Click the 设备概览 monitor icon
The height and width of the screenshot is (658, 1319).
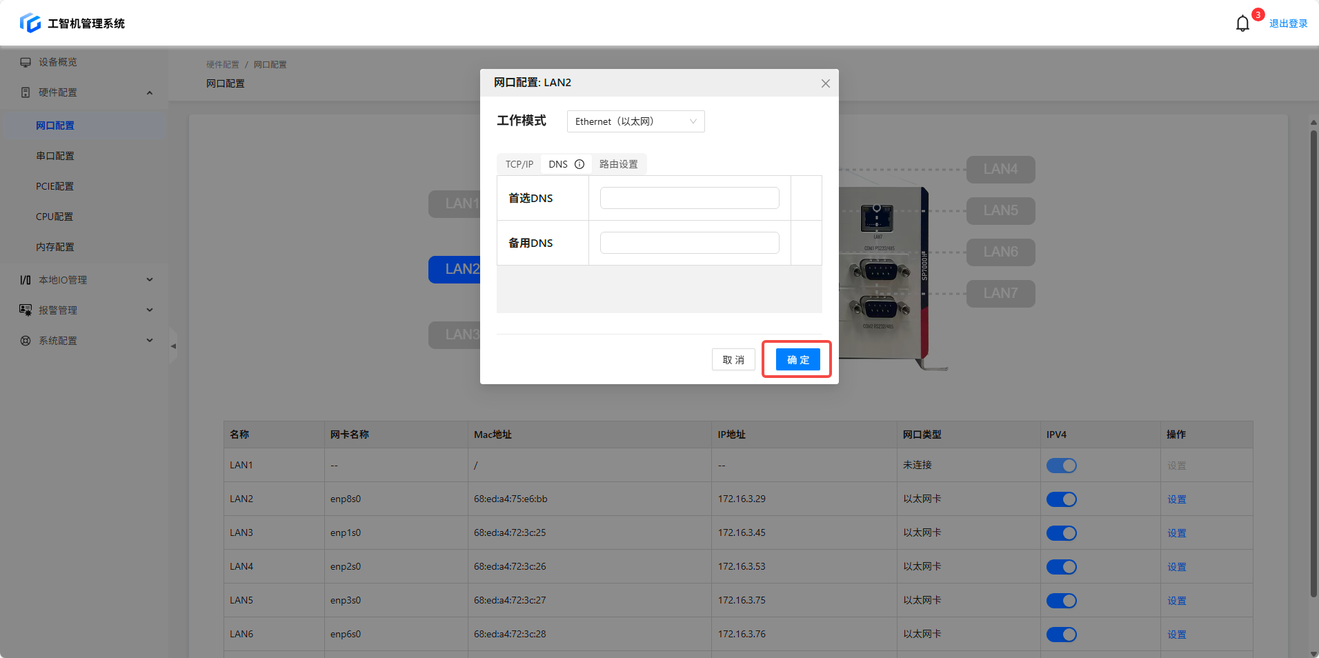click(26, 62)
